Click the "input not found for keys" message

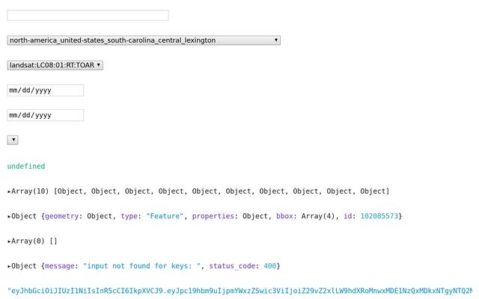coord(143,266)
